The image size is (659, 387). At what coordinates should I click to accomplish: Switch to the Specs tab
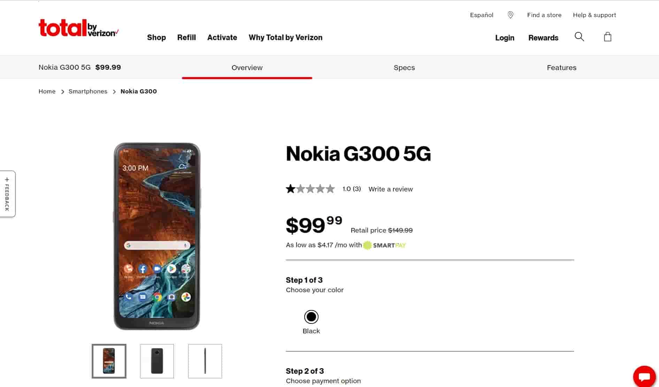[x=404, y=68]
